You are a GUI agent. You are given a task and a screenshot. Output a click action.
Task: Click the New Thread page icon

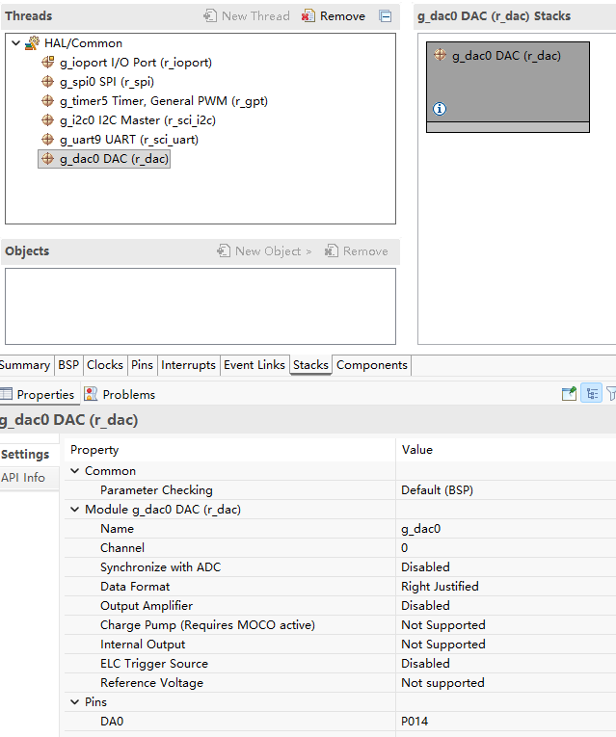[210, 16]
